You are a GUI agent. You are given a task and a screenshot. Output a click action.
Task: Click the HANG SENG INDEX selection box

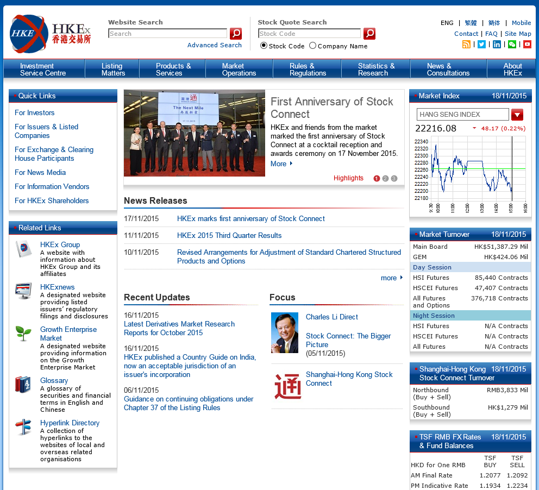pos(463,115)
